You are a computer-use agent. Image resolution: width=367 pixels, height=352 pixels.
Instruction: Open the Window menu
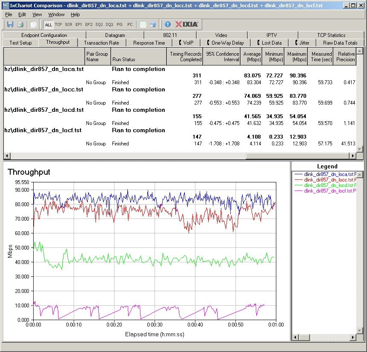point(56,14)
